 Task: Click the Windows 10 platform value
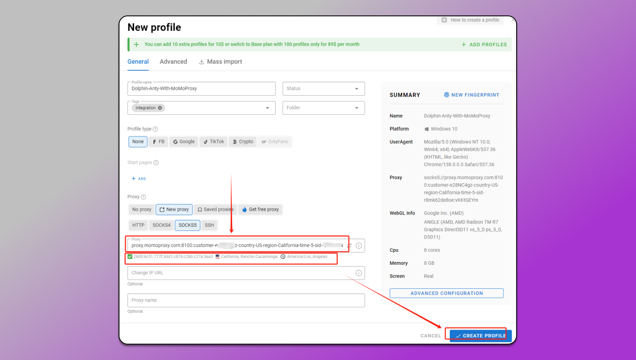point(444,129)
